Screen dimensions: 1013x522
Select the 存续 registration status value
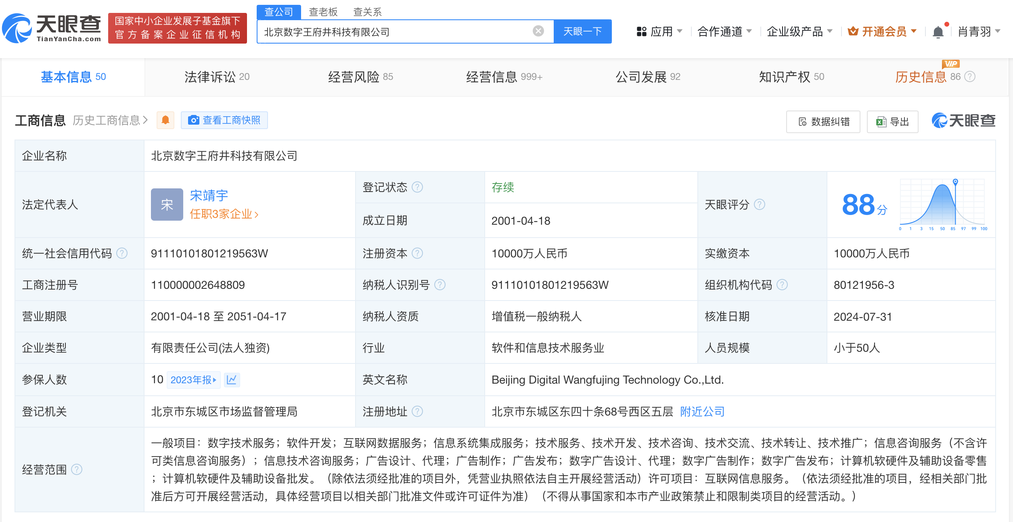tap(503, 187)
